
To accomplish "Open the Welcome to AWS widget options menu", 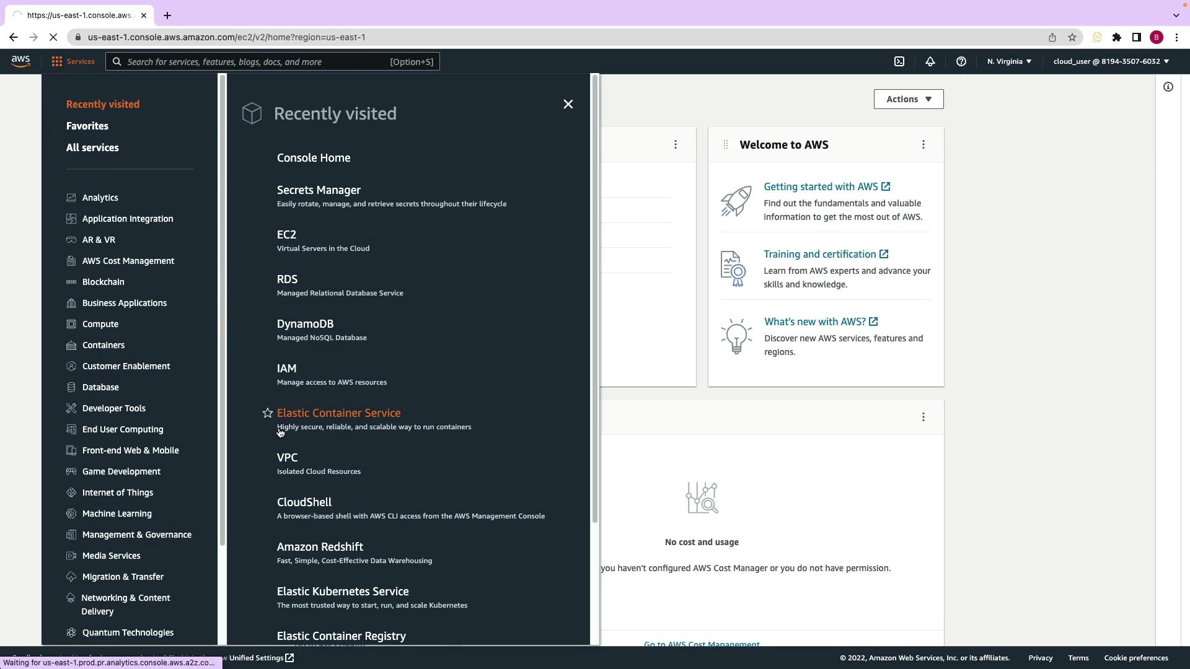I will (923, 144).
